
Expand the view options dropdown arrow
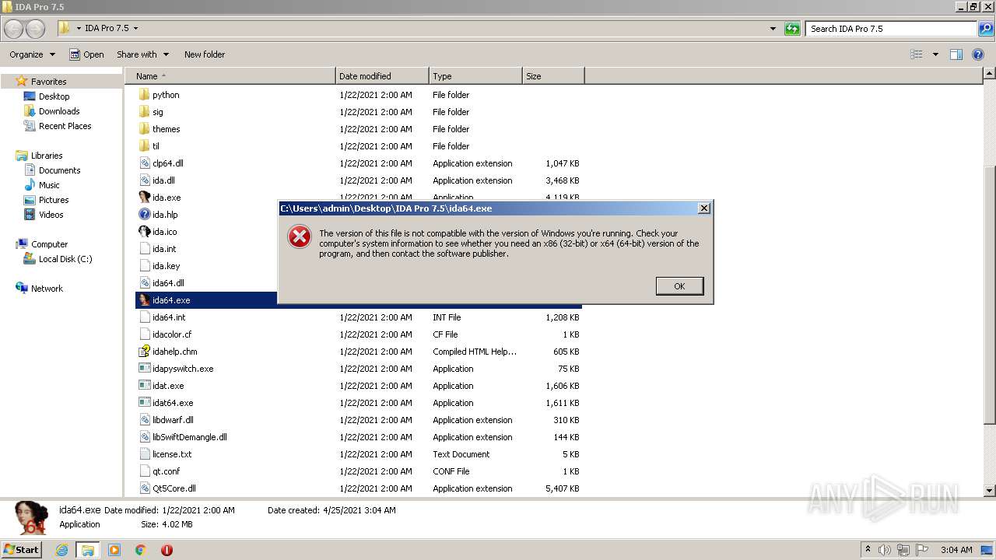[x=935, y=54]
